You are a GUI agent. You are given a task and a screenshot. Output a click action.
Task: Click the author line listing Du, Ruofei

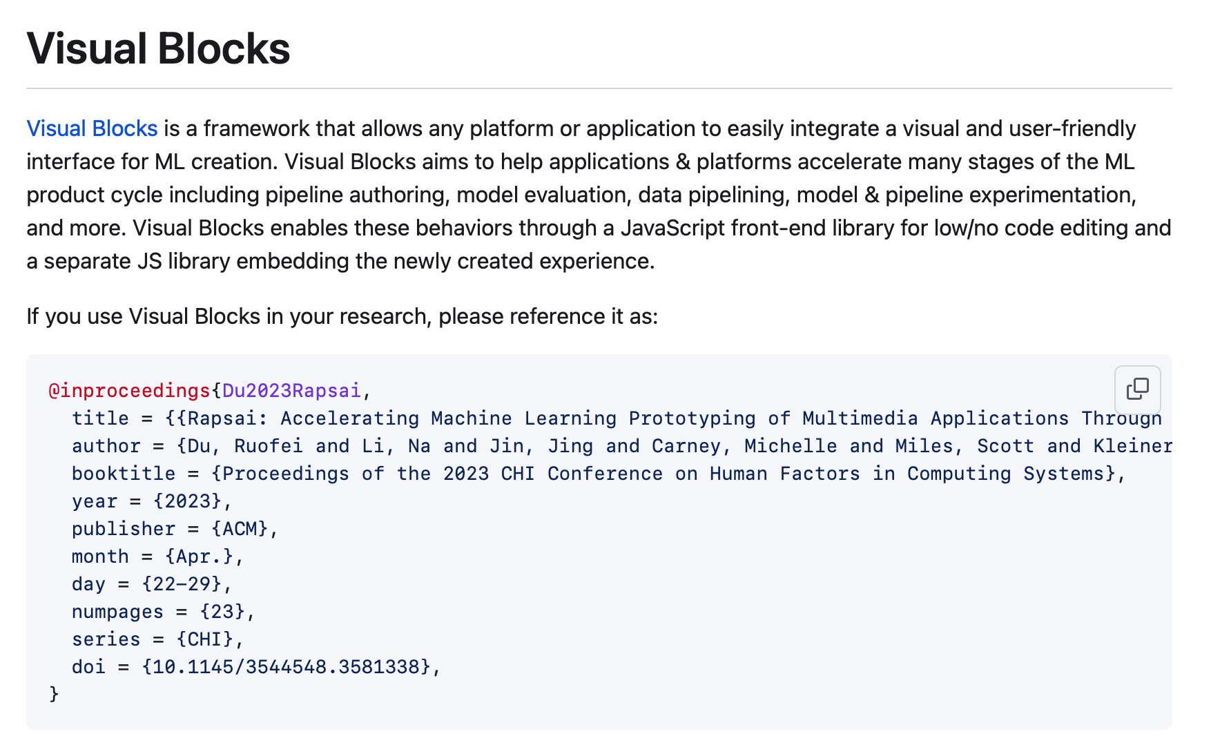(621, 446)
